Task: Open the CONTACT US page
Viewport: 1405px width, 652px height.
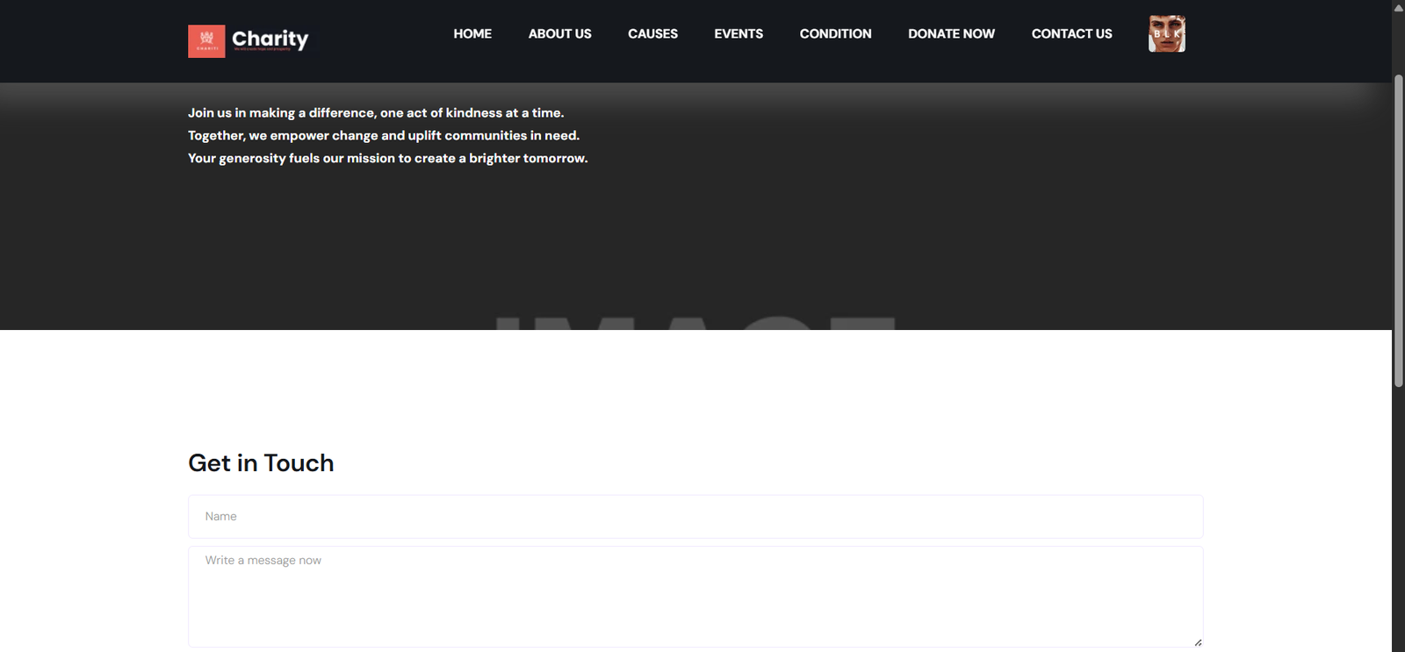Action: 1071,34
